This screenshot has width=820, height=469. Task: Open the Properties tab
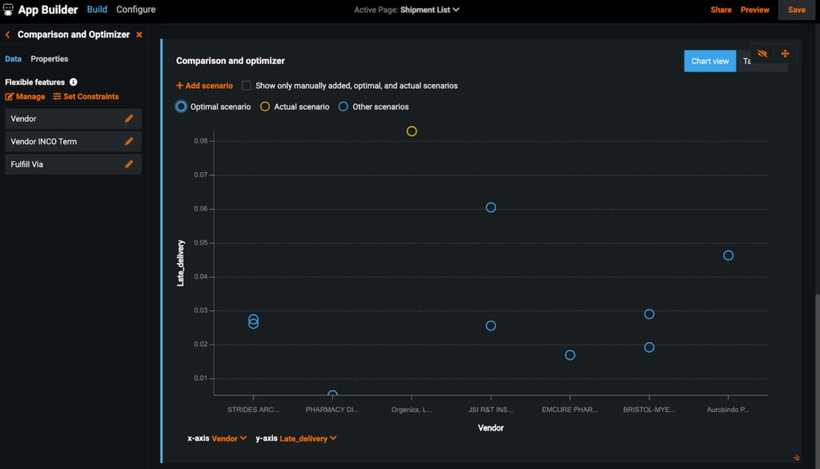[x=49, y=59]
